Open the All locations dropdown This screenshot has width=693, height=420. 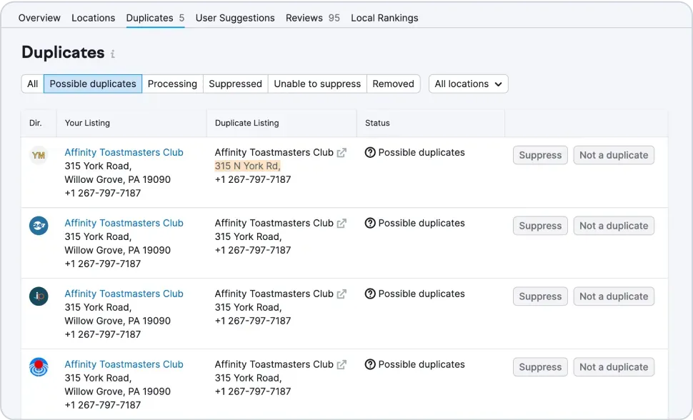coord(468,84)
